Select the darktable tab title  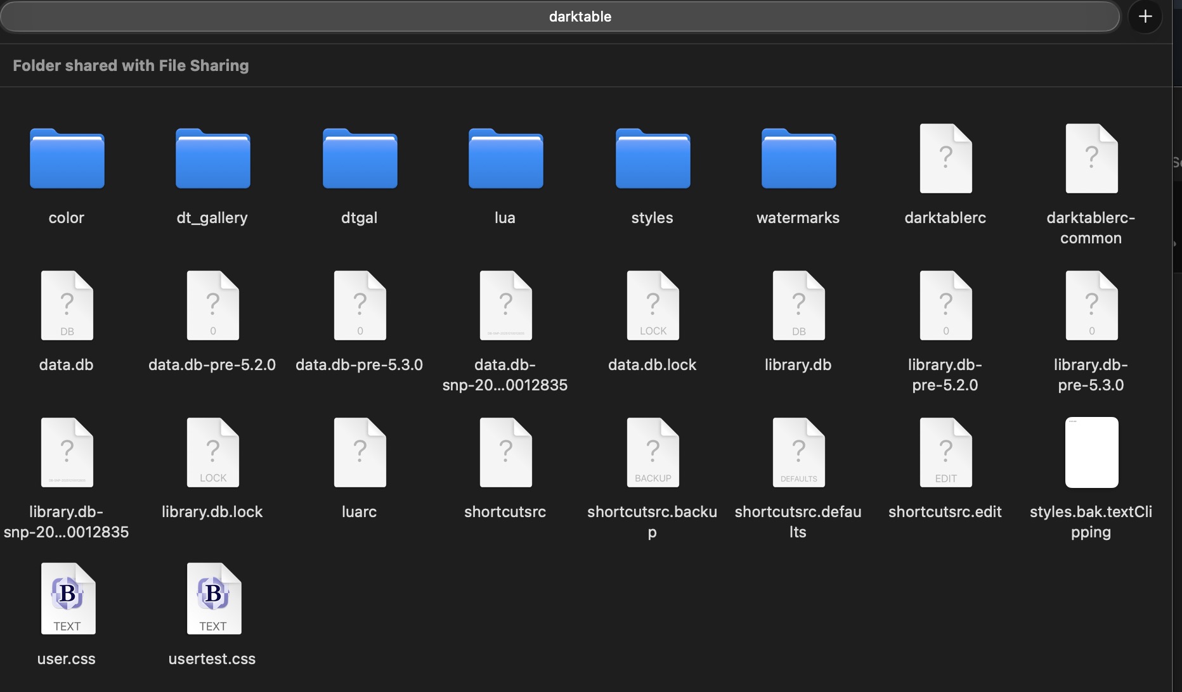point(580,16)
